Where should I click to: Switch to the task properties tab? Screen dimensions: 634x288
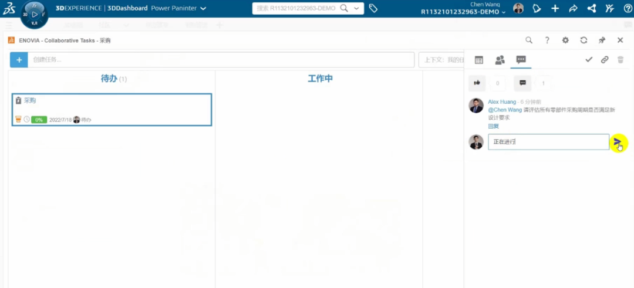tap(479, 60)
